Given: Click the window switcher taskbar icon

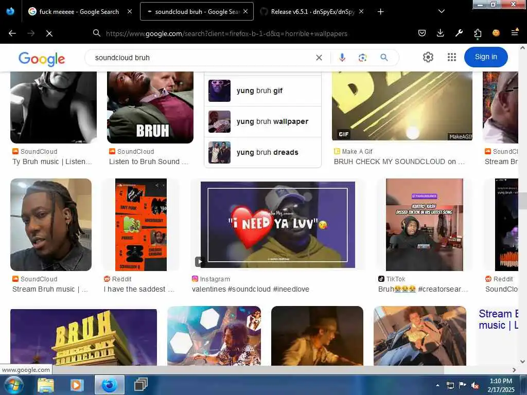Looking at the screenshot, I should click(141, 385).
